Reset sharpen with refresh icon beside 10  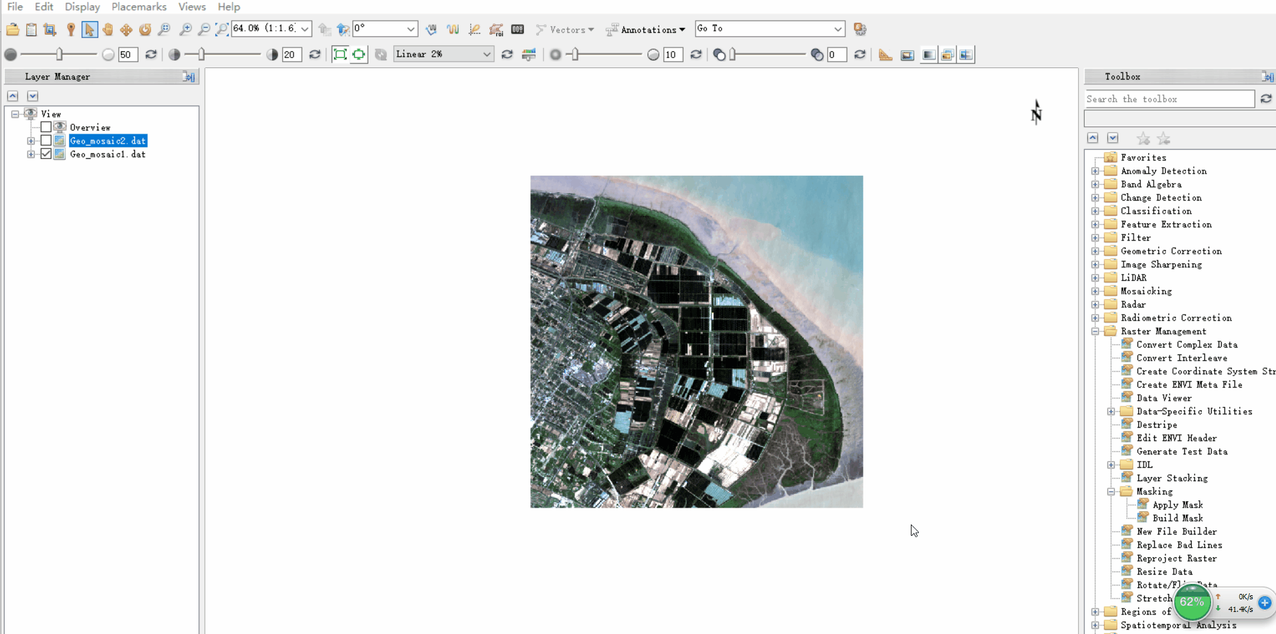click(x=696, y=55)
